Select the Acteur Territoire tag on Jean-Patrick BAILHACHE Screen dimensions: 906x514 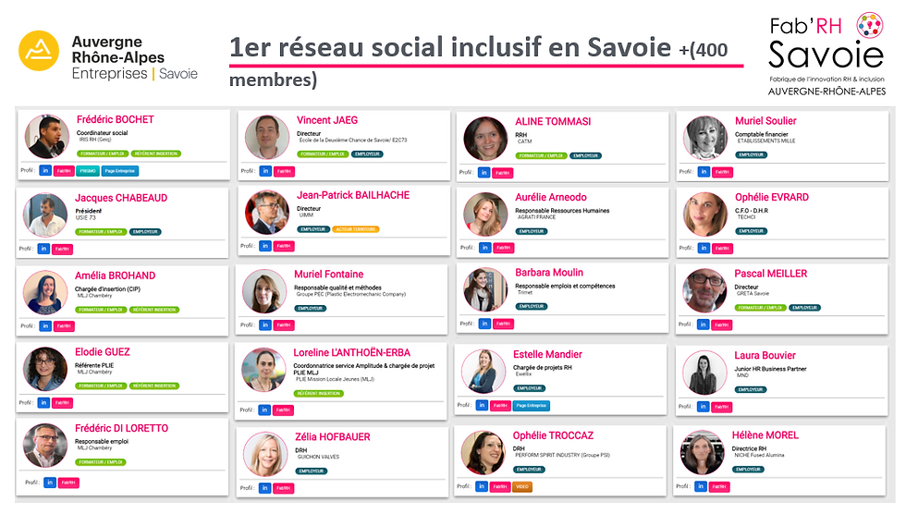click(356, 229)
